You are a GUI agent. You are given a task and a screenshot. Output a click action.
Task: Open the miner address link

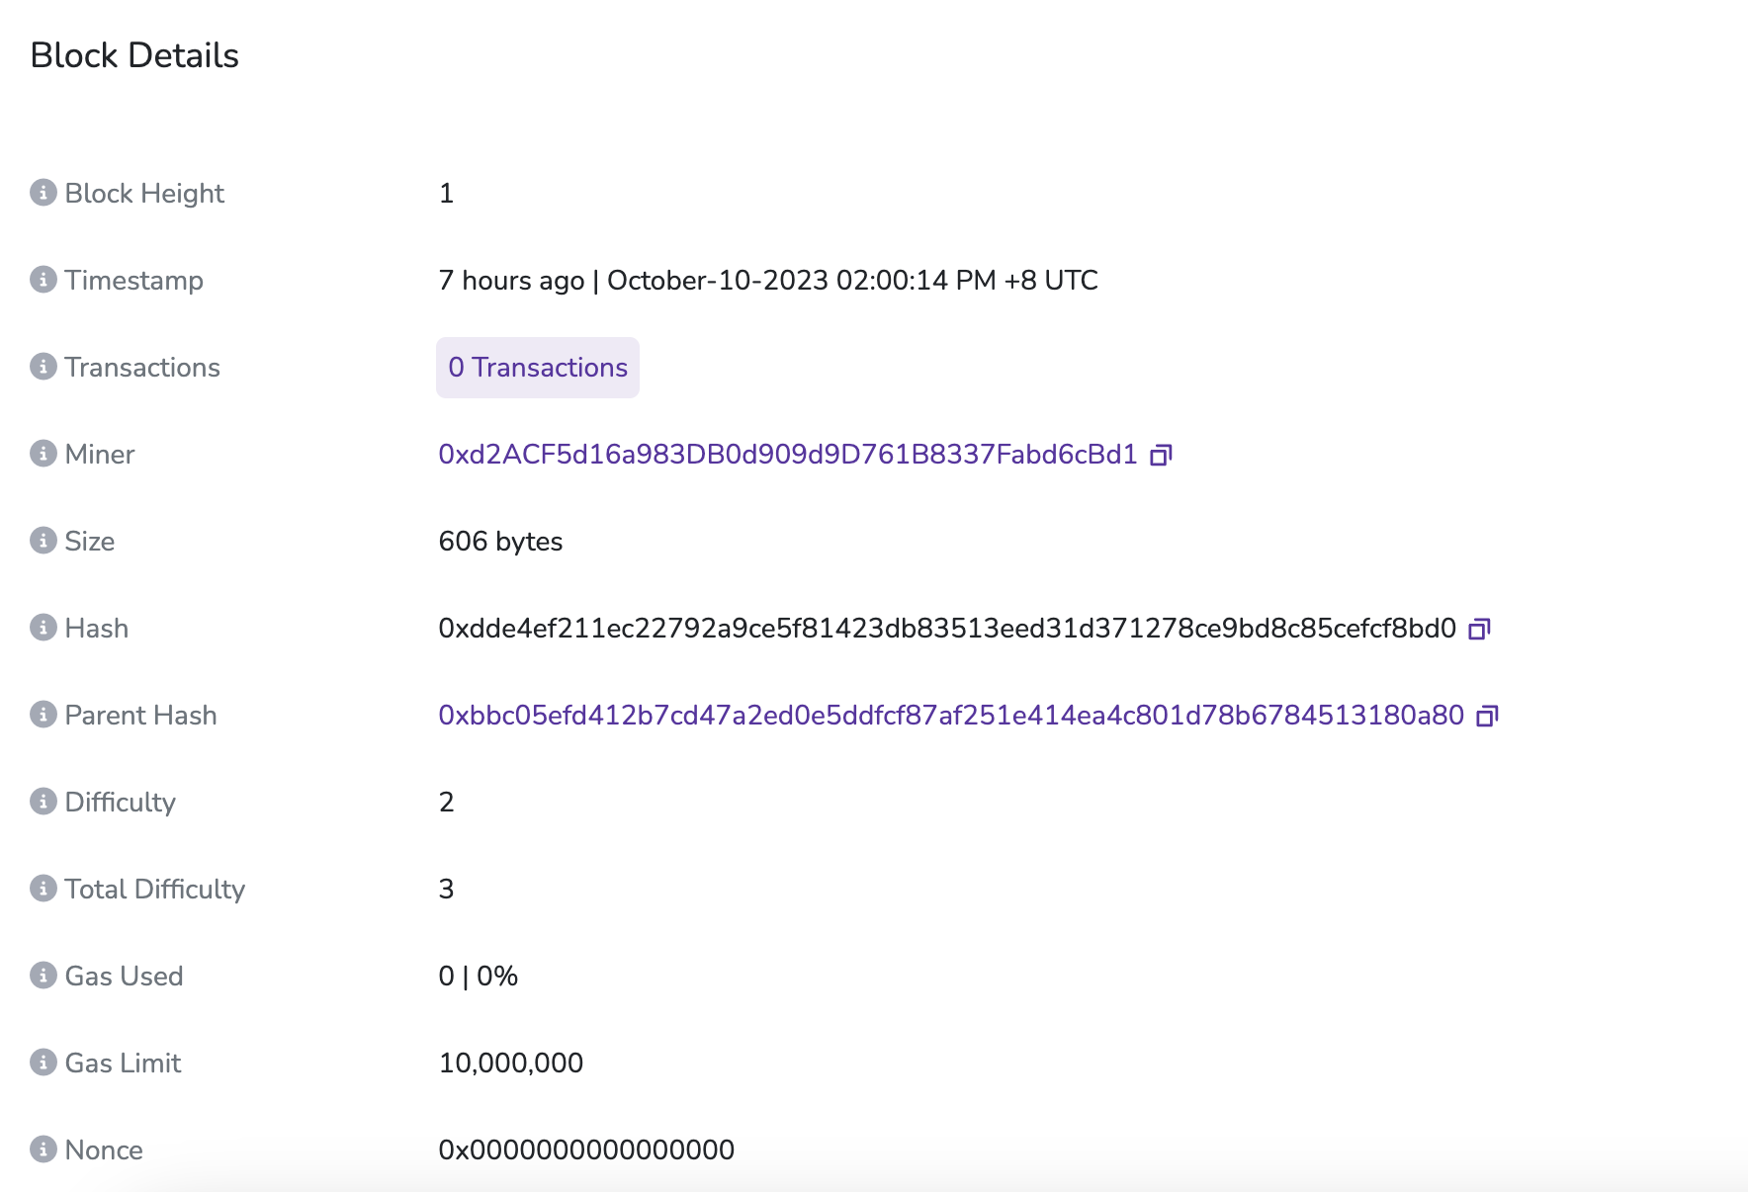click(788, 455)
